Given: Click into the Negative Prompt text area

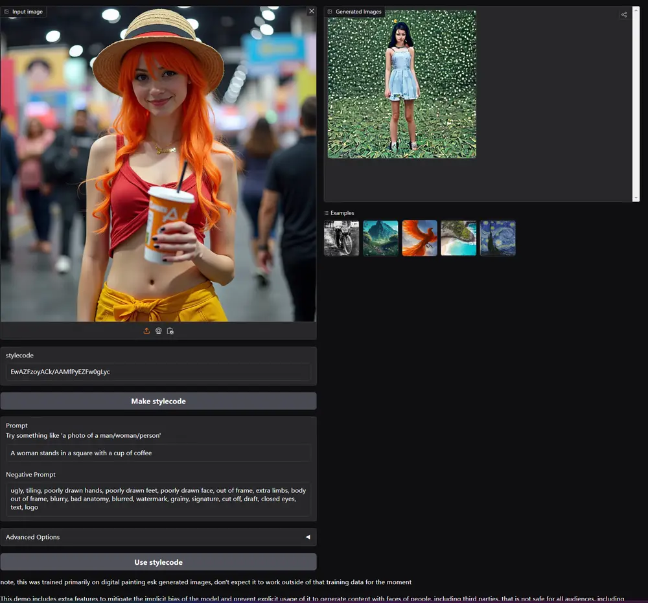Looking at the screenshot, I should click(158, 499).
